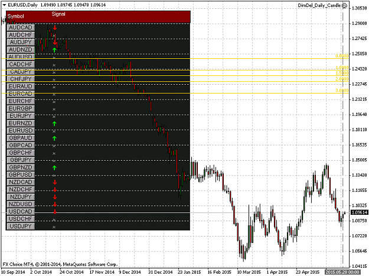Click the EURAUD symbol button

(21, 87)
